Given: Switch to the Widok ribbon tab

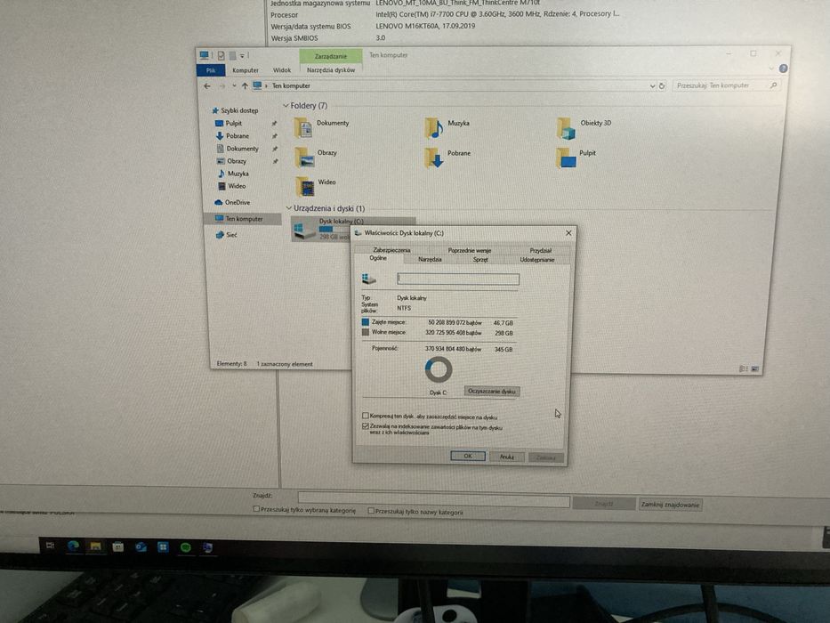Looking at the screenshot, I should pos(282,70).
